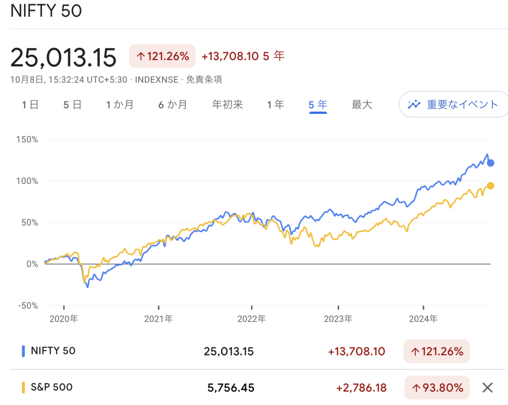508x405 pixels.
Task: Choose the 1年 range tab
Action: pos(276,105)
